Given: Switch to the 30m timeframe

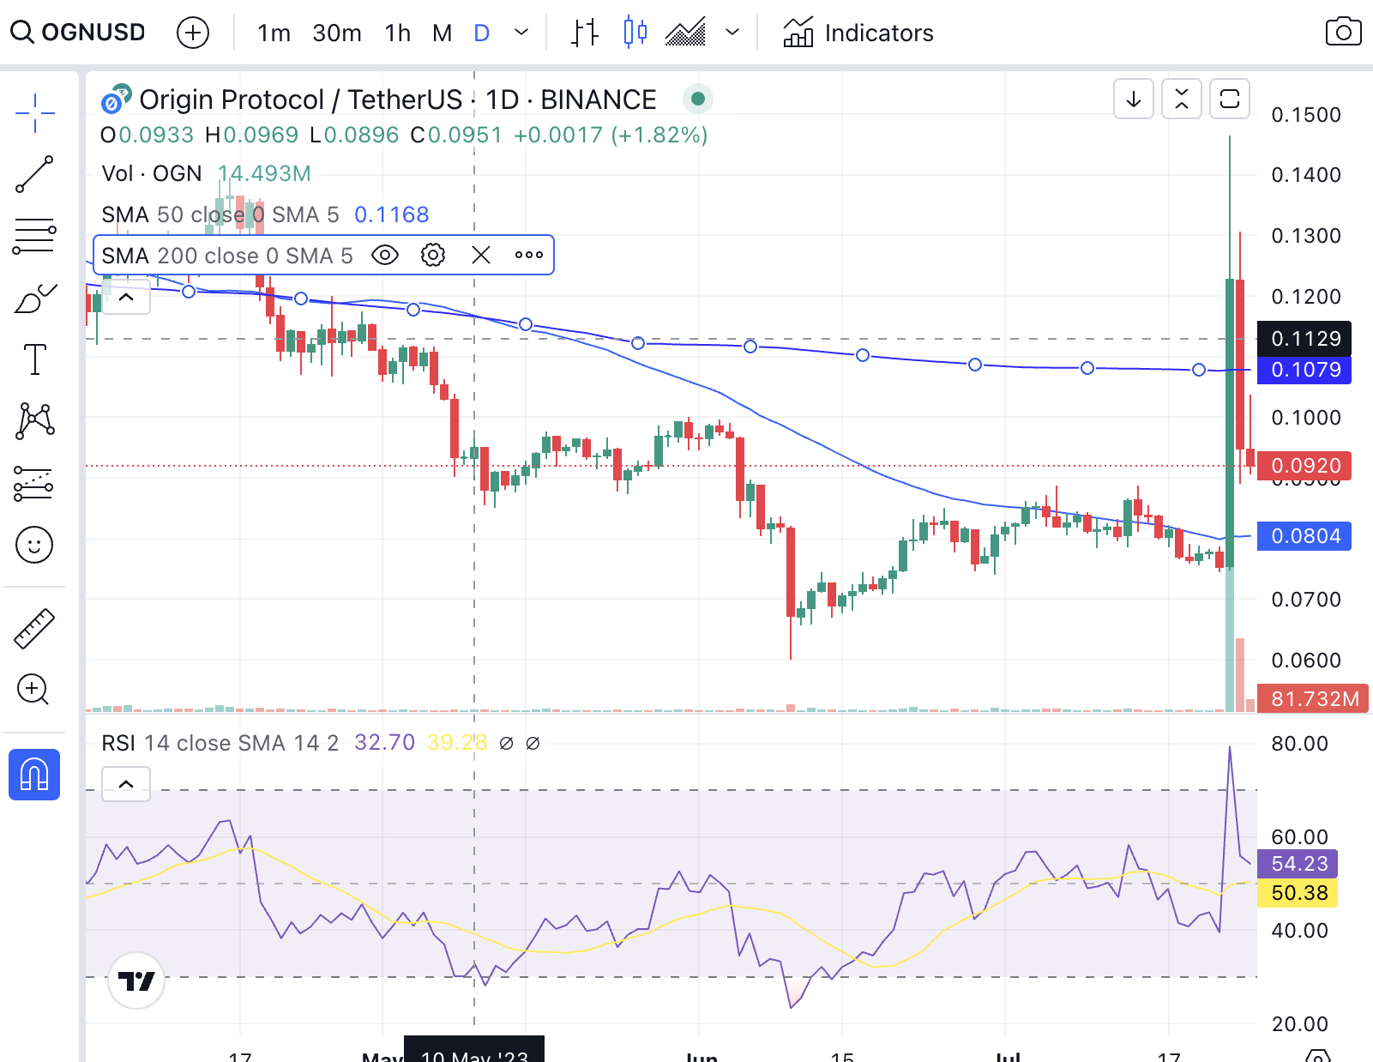Looking at the screenshot, I should click(337, 33).
